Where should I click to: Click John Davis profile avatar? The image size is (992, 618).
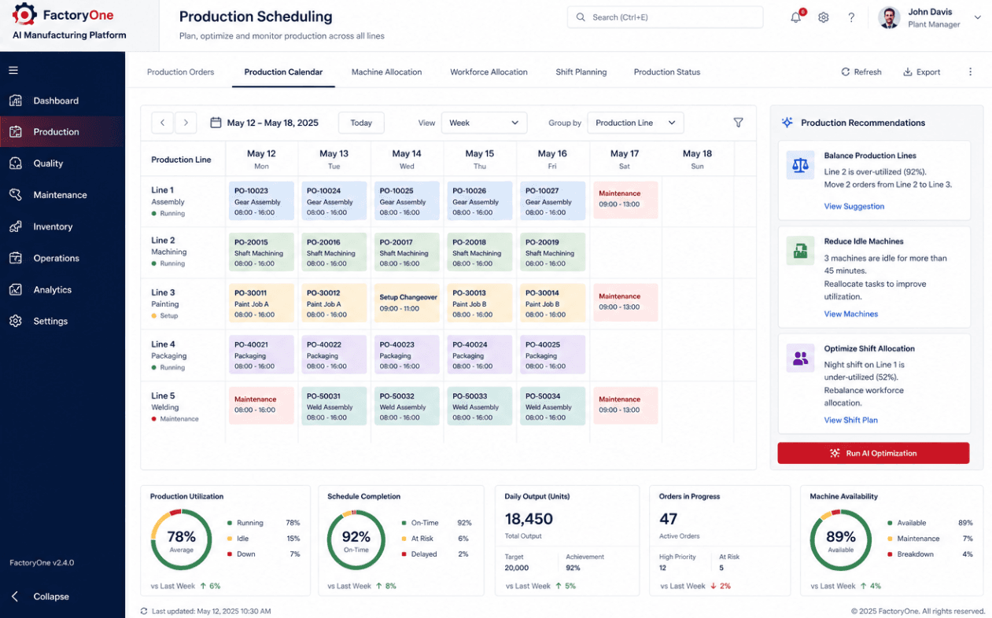889,17
